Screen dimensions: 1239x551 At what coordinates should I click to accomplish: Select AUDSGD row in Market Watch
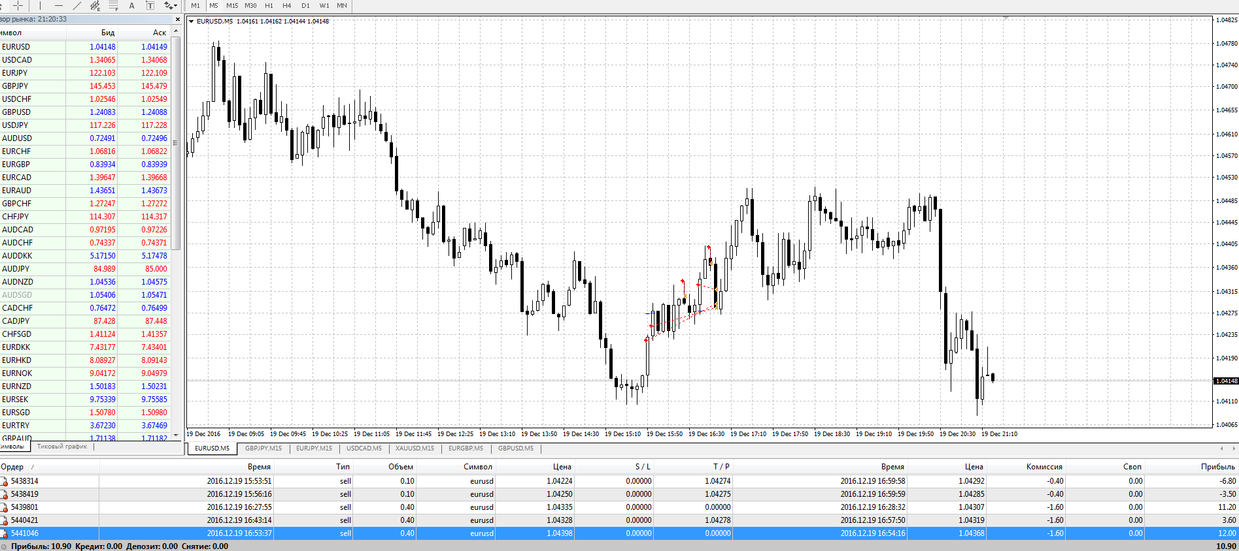(x=85, y=295)
